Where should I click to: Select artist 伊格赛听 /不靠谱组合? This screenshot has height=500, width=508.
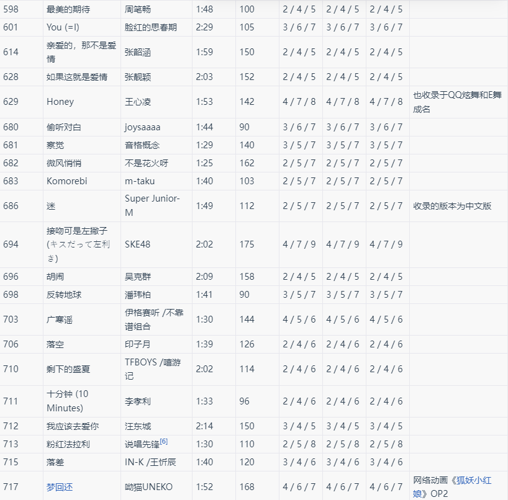tap(154, 319)
